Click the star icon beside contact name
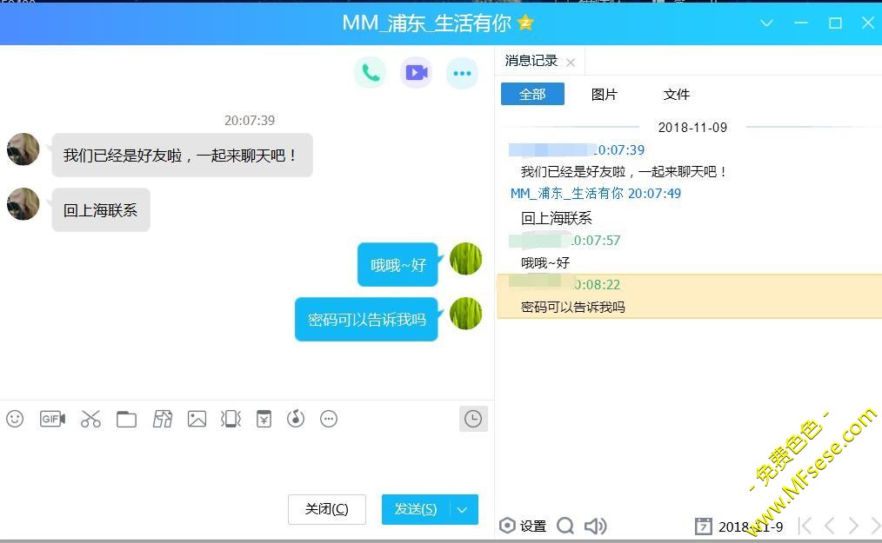 [525, 23]
